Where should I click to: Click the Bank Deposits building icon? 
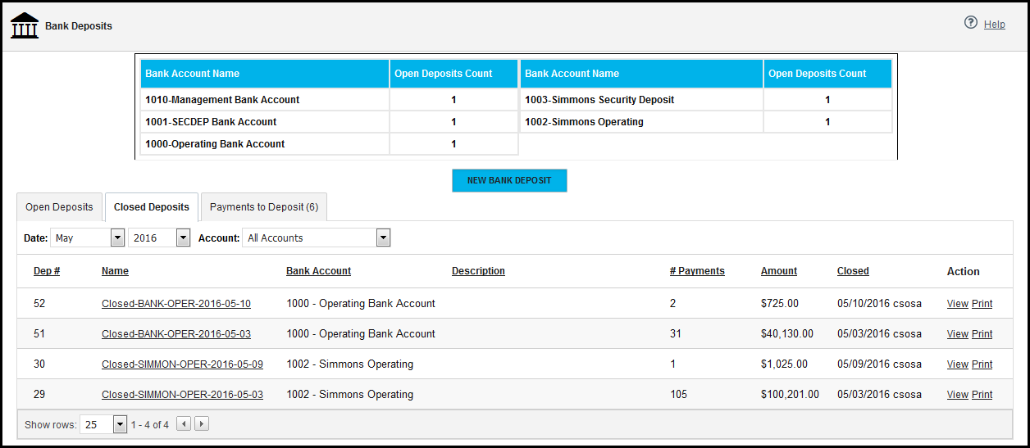(x=25, y=25)
